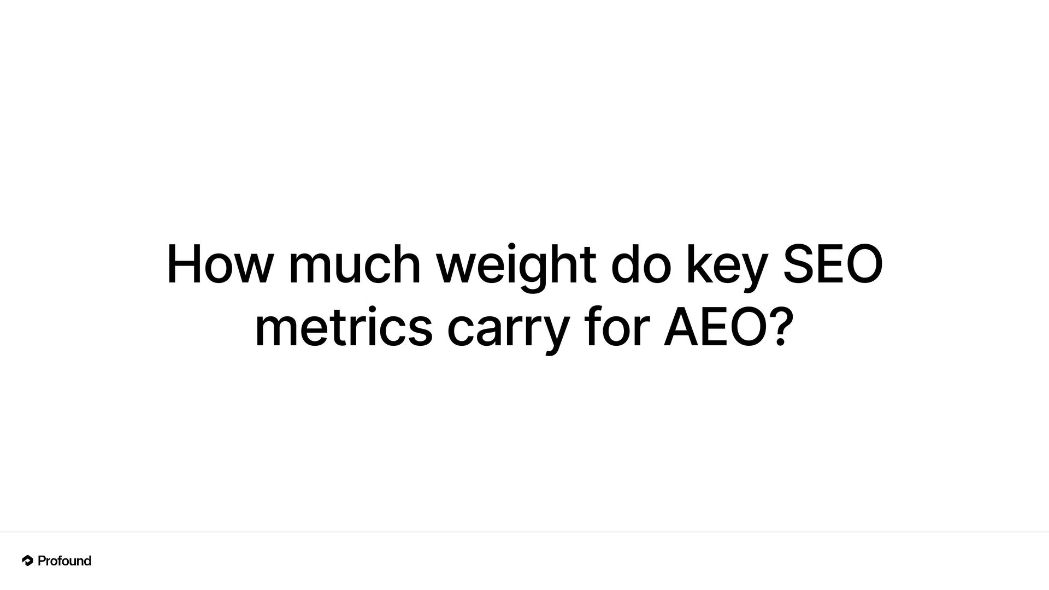Select the word "much" in the title

[x=354, y=265]
